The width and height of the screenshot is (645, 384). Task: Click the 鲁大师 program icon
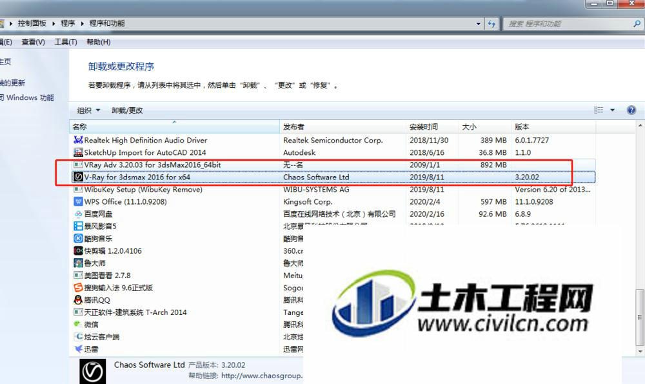coord(78,263)
